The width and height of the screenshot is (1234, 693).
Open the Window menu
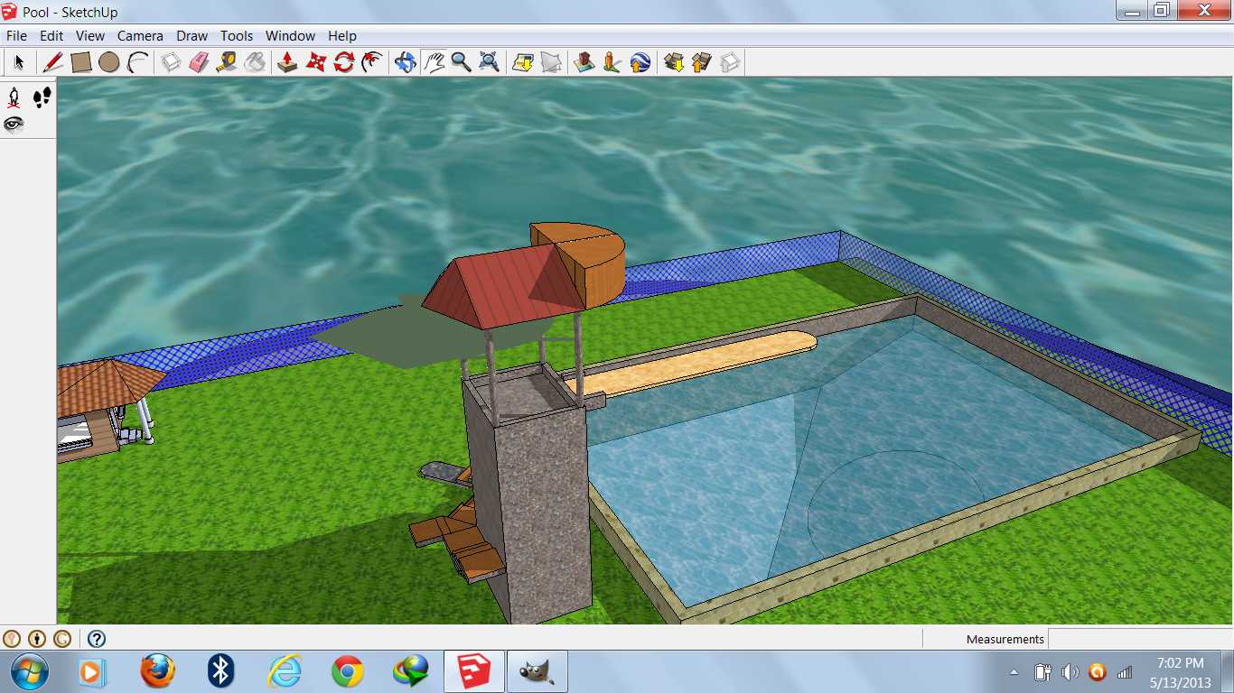click(290, 36)
